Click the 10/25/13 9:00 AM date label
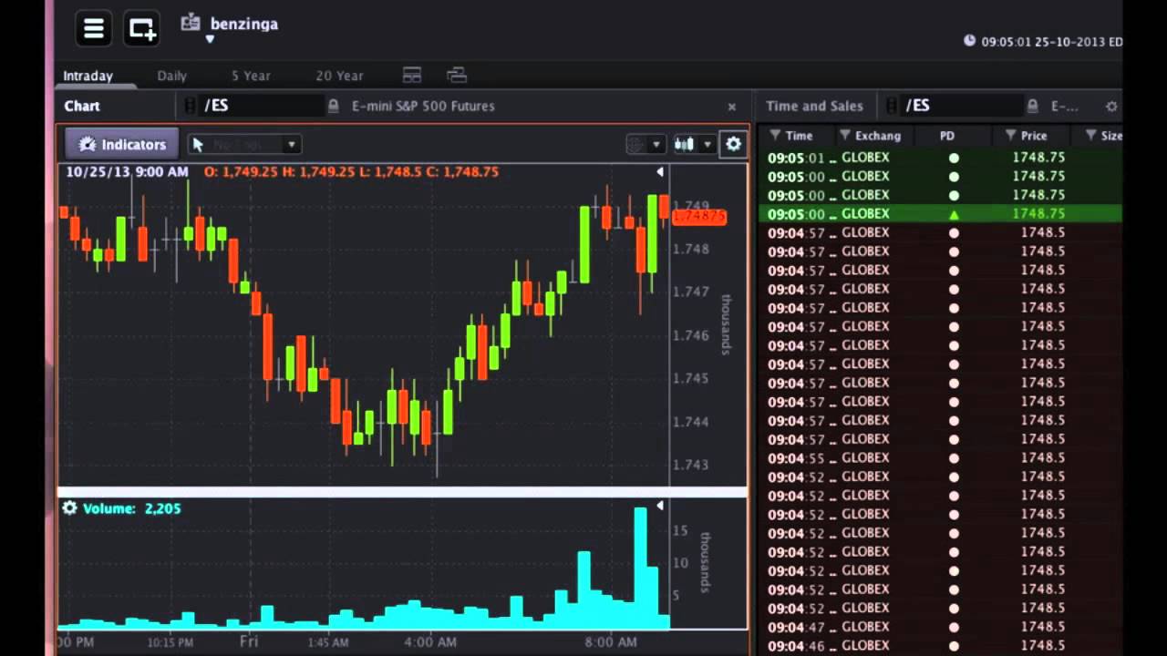Viewport: 1167px width, 656px height. pyautogui.click(x=127, y=171)
